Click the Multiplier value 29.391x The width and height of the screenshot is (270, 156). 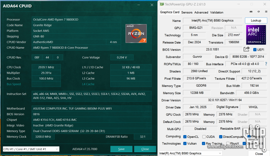tap(46, 73)
